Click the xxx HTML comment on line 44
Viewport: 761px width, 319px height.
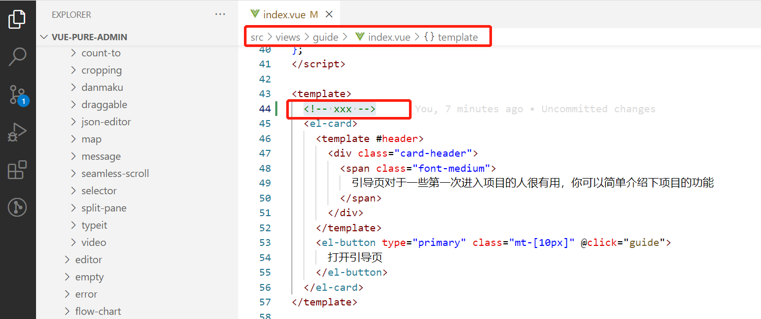click(339, 109)
